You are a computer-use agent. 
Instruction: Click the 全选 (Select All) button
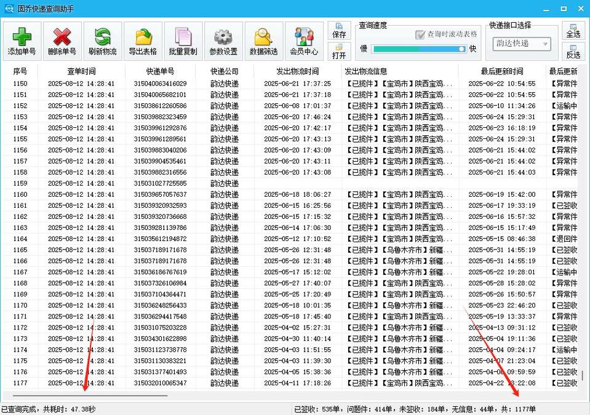(x=573, y=34)
